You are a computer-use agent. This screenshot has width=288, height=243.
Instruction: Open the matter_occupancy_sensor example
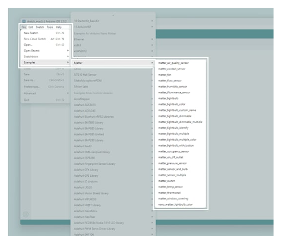click(181, 151)
